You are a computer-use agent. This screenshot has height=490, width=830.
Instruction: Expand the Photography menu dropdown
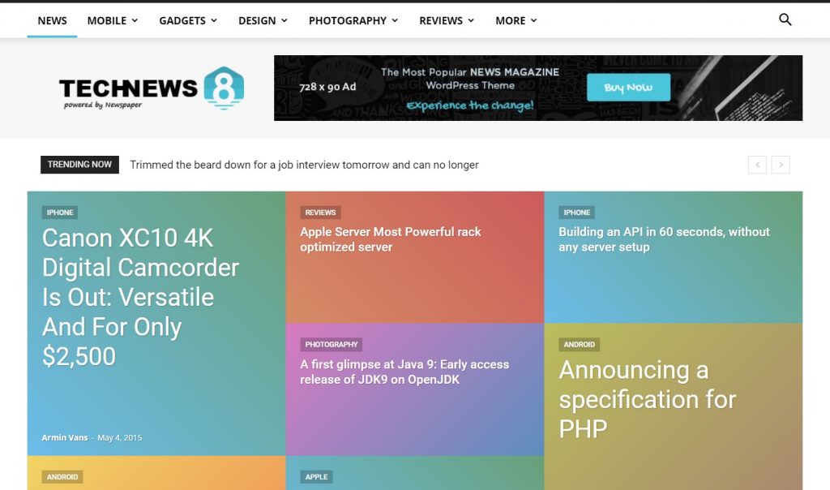click(353, 20)
